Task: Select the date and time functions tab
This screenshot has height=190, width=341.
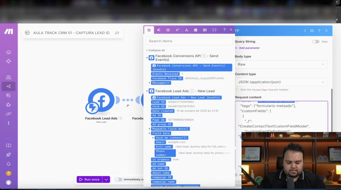Action: point(195,30)
